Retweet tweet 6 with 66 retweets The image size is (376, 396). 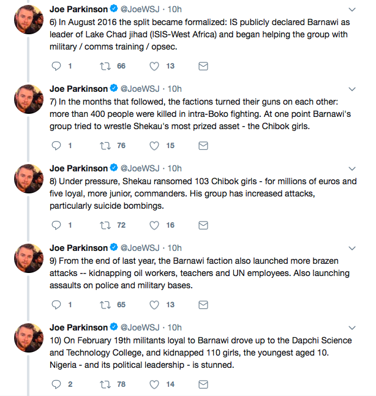click(105, 66)
